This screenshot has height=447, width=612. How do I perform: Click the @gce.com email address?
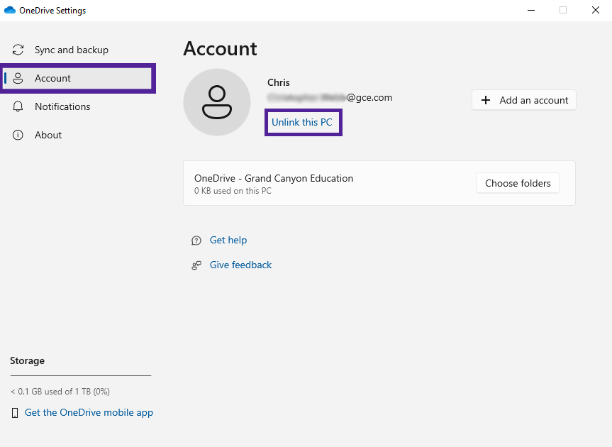(x=330, y=98)
